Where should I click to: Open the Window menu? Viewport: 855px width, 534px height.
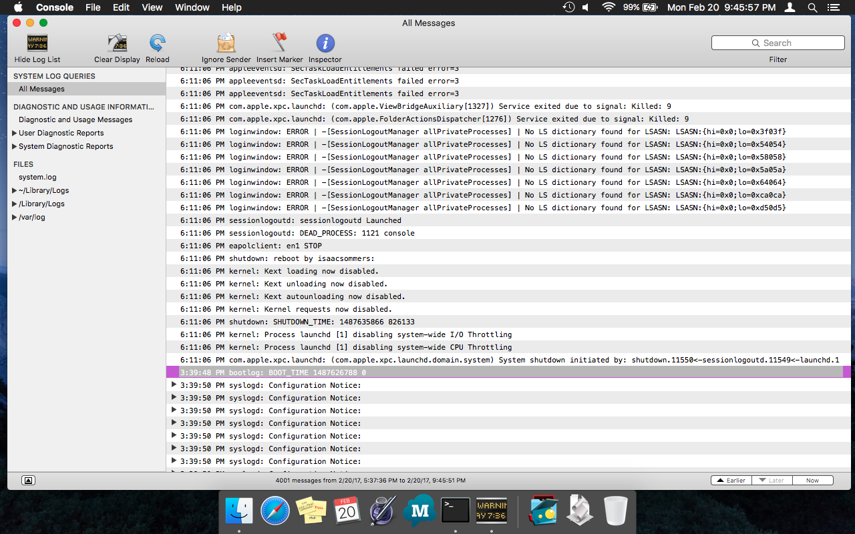(192, 7)
